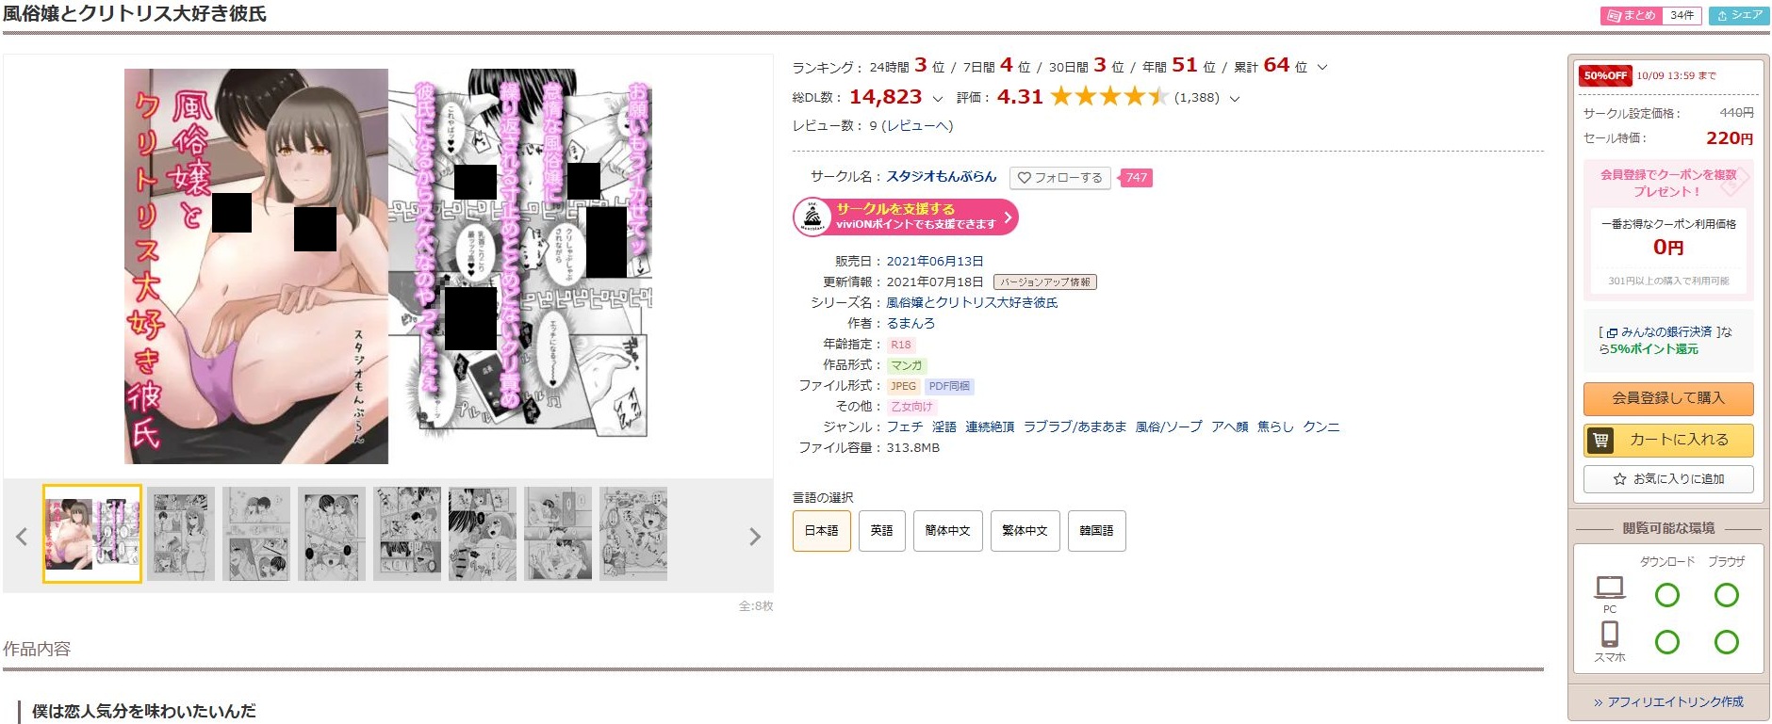
Task: Click the circle support banner arrow
Action: [1008, 217]
